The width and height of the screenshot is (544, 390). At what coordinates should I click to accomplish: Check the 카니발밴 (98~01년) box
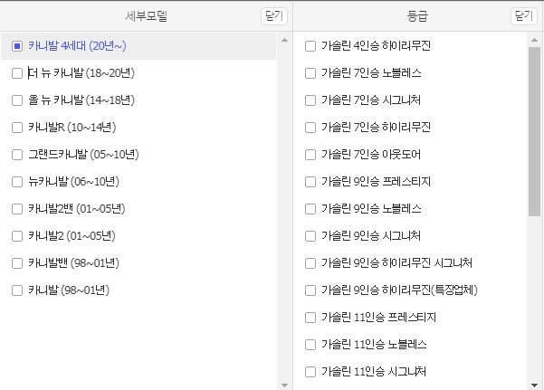click(x=17, y=263)
